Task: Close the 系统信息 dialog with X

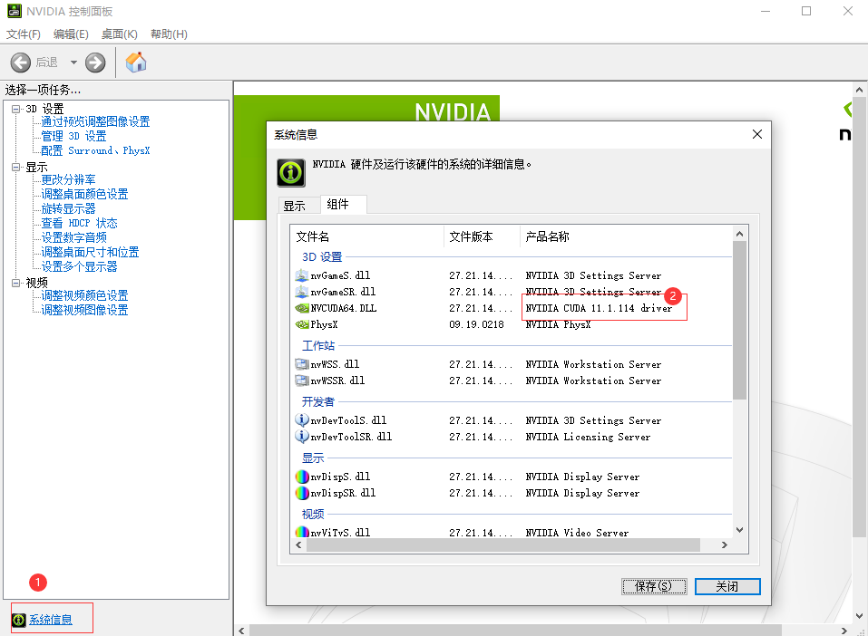Action: click(x=757, y=134)
